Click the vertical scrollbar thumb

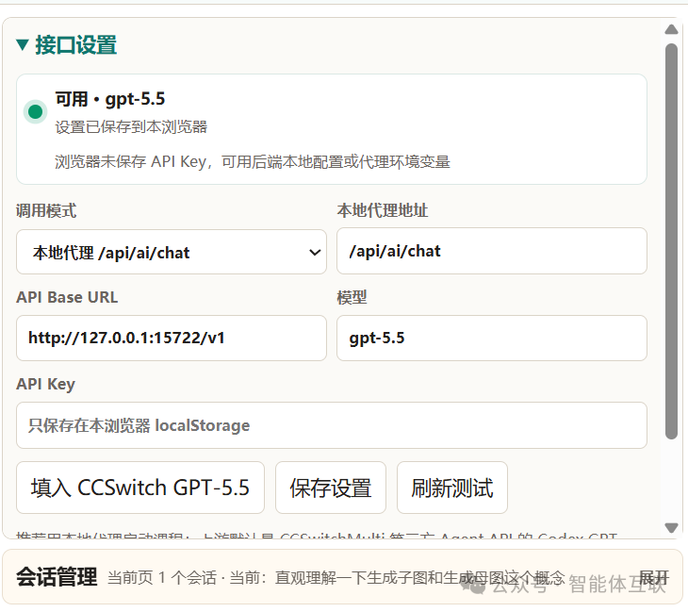pyautogui.click(x=671, y=241)
